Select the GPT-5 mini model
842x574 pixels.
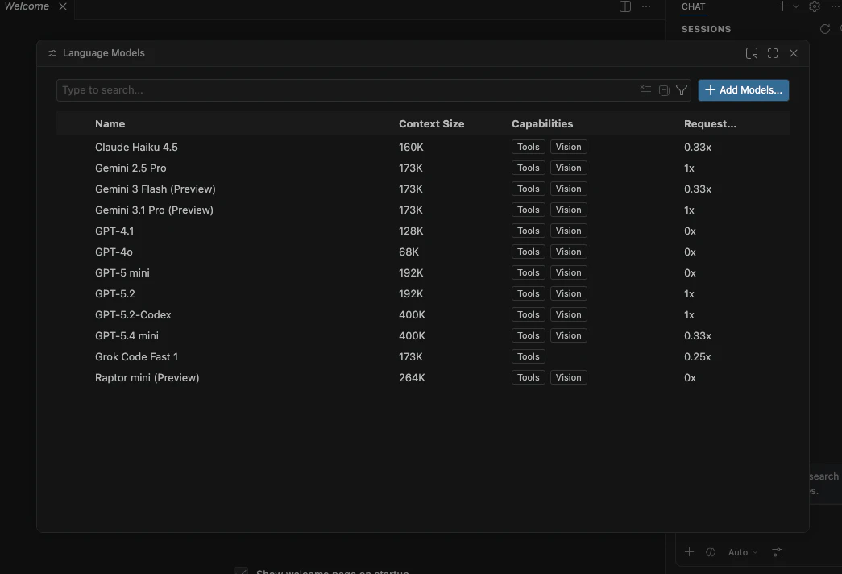coord(422,272)
